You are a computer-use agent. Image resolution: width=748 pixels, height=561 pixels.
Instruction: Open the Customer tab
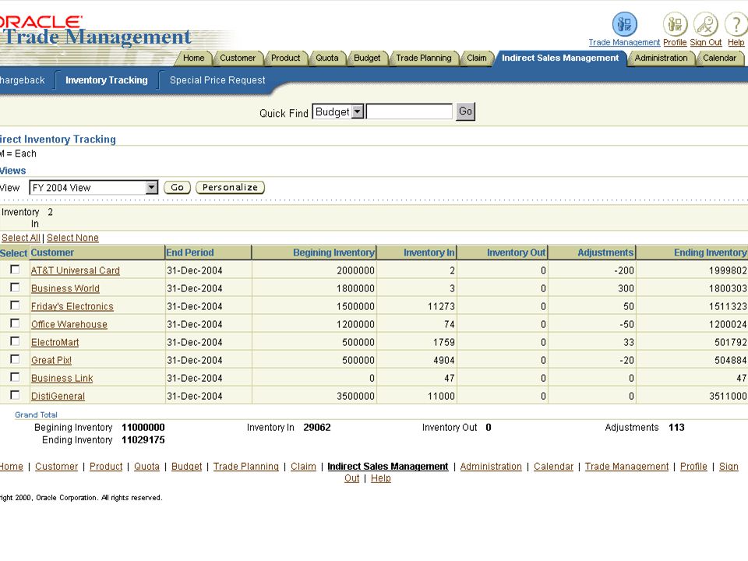[238, 58]
